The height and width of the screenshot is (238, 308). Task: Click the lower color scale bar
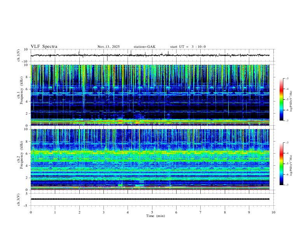pos(282,164)
